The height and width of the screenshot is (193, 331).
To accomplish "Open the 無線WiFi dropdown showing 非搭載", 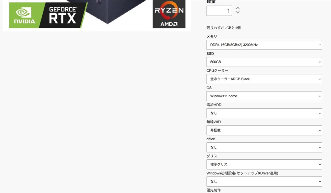I will pyautogui.click(x=264, y=130).
